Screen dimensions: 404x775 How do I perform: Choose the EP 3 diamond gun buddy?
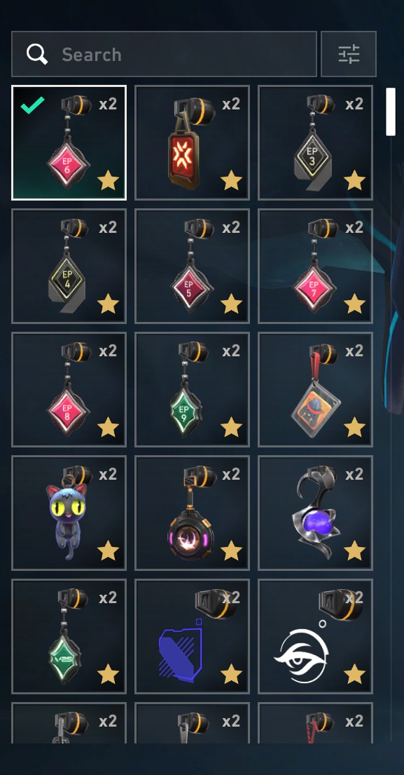(315, 143)
